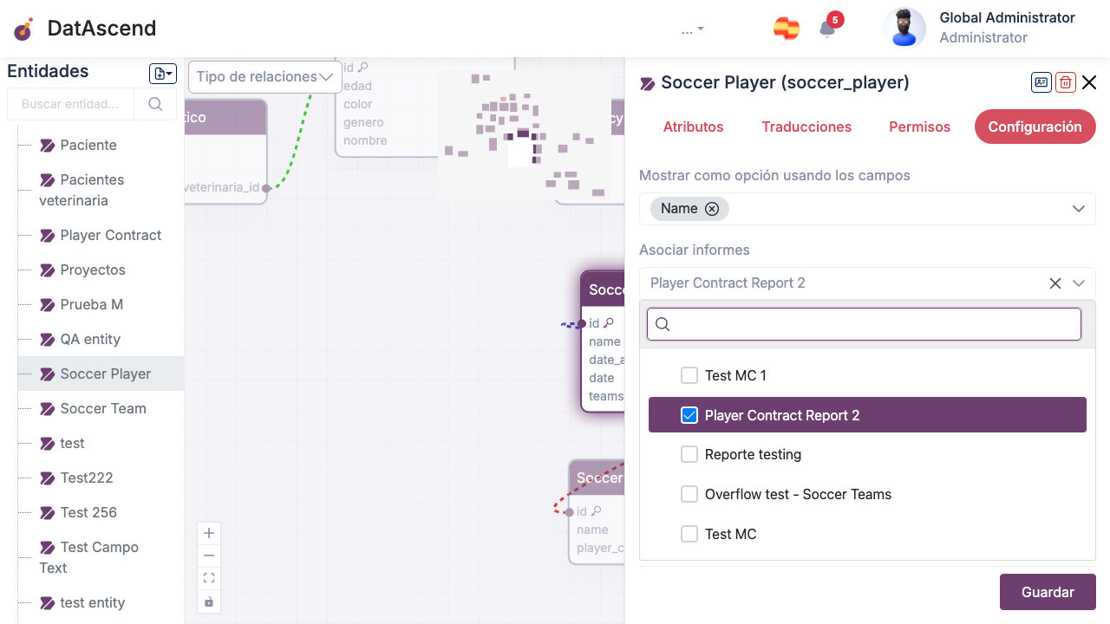Select Soccer Player entity in sidebar
The height and width of the screenshot is (624, 1110).
tap(101, 374)
